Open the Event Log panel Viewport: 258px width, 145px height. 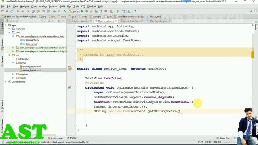coord(223,138)
